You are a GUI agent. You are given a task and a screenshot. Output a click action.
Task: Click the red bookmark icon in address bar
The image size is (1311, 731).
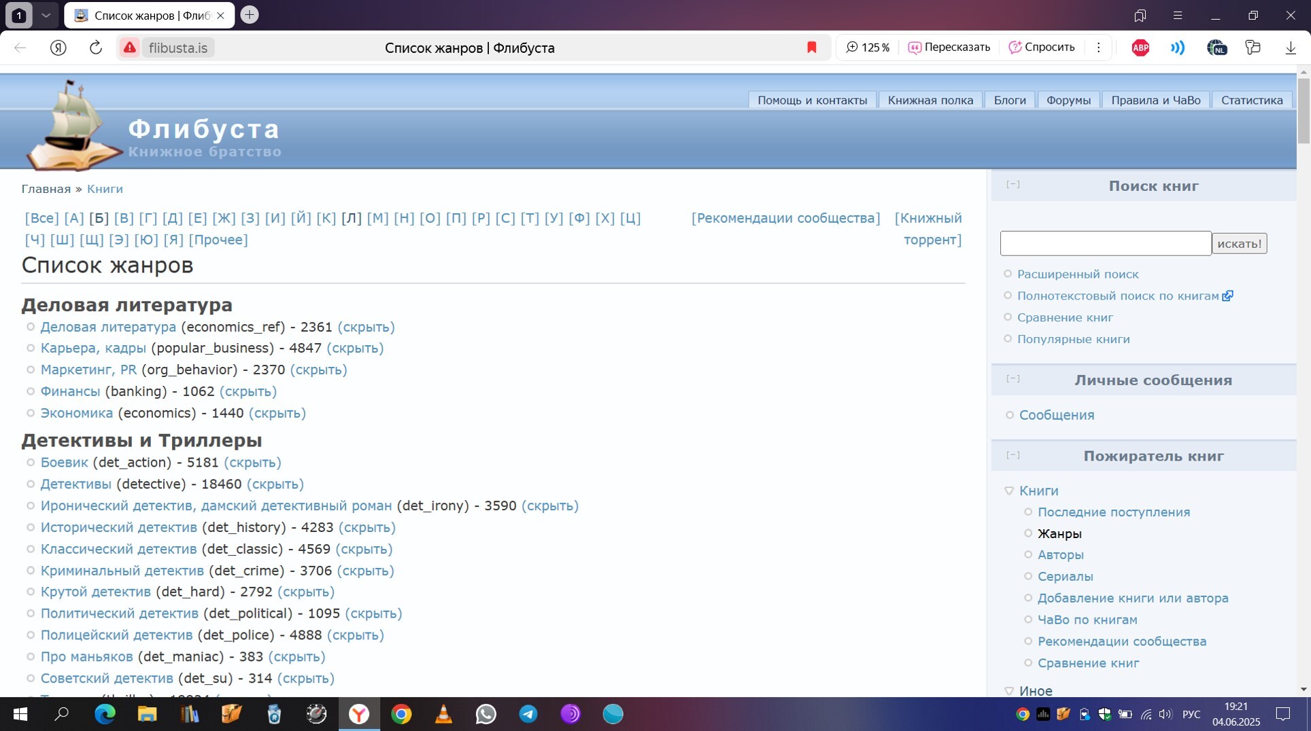811,48
